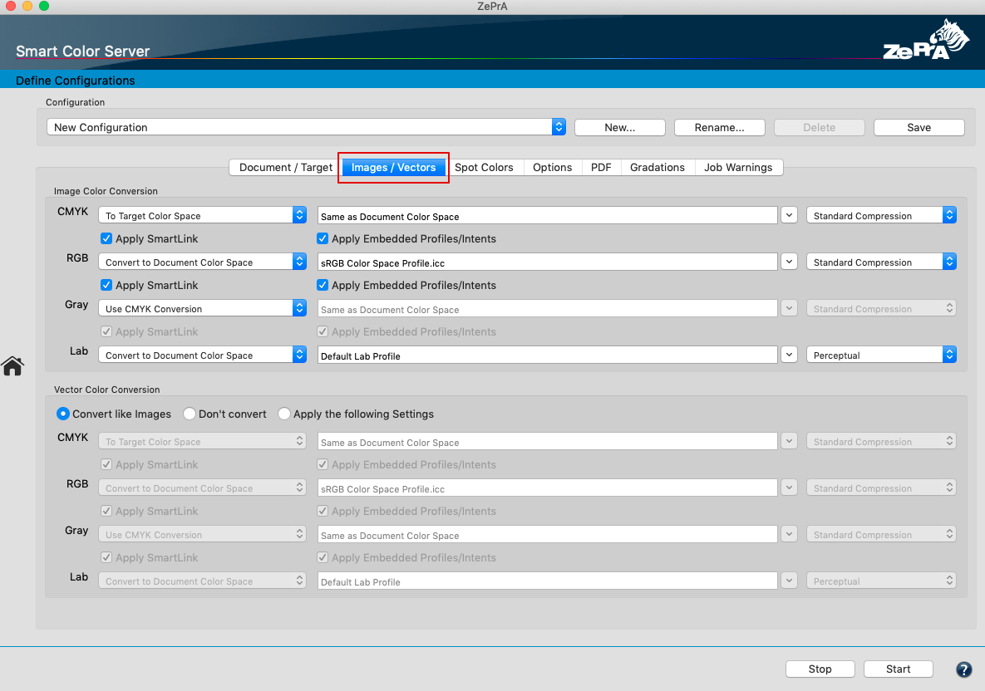Viewport: 985px width, 691px height.
Task: Select the Don't convert radio button
Action: pyautogui.click(x=189, y=414)
